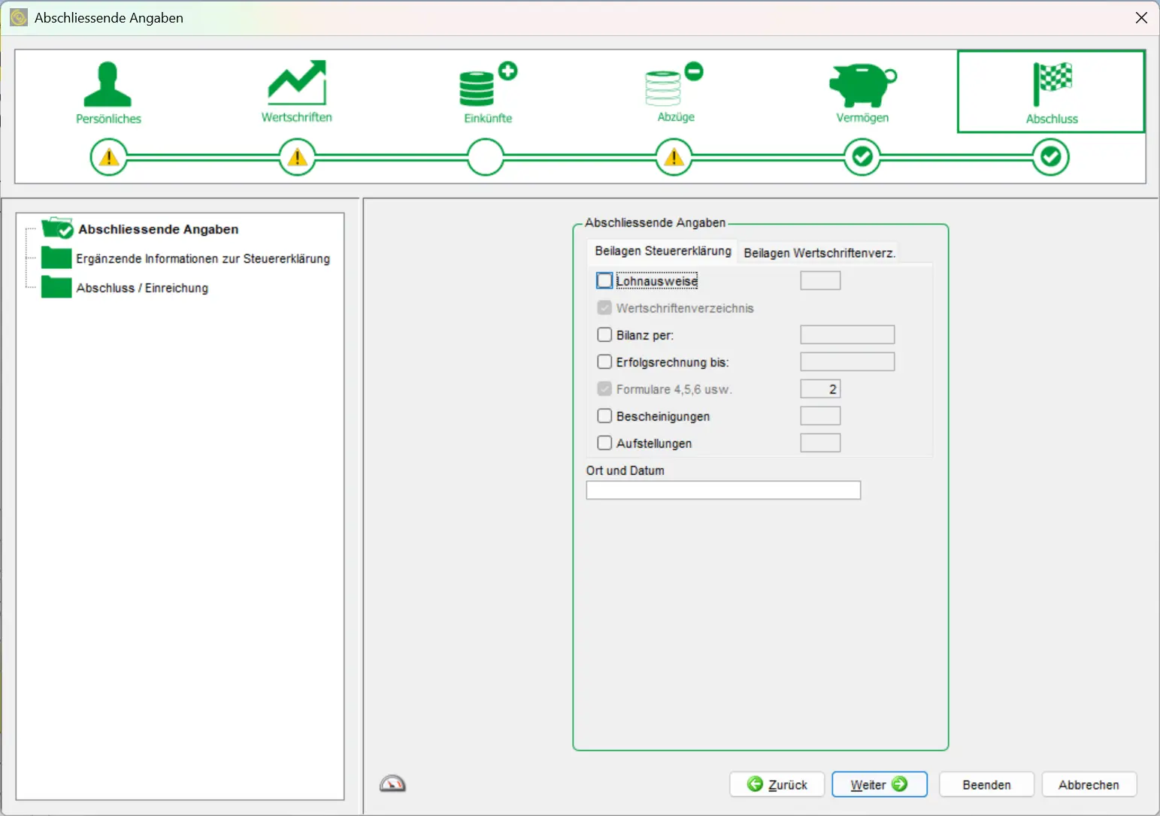
Task: Switch to the Beilagen Wertschriftenverz. tab
Action: pyautogui.click(x=819, y=252)
